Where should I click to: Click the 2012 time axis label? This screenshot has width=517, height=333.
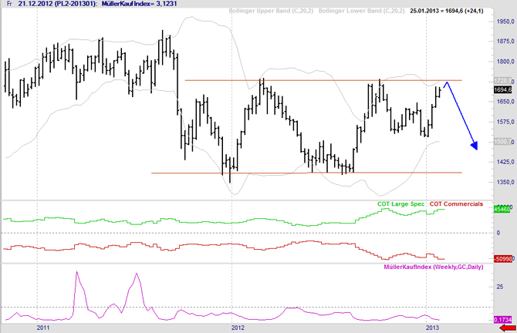(x=238, y=328)
